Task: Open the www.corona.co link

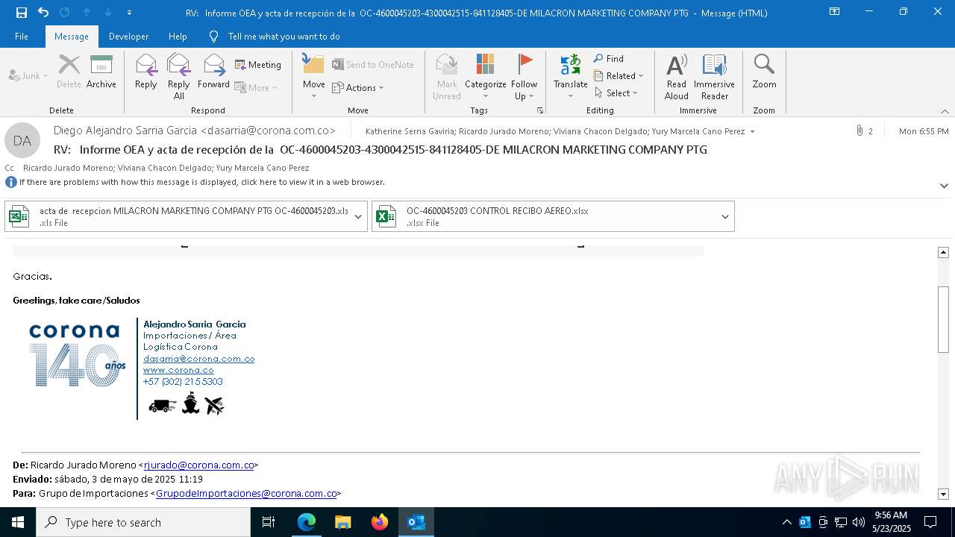Action: (178, 370)
